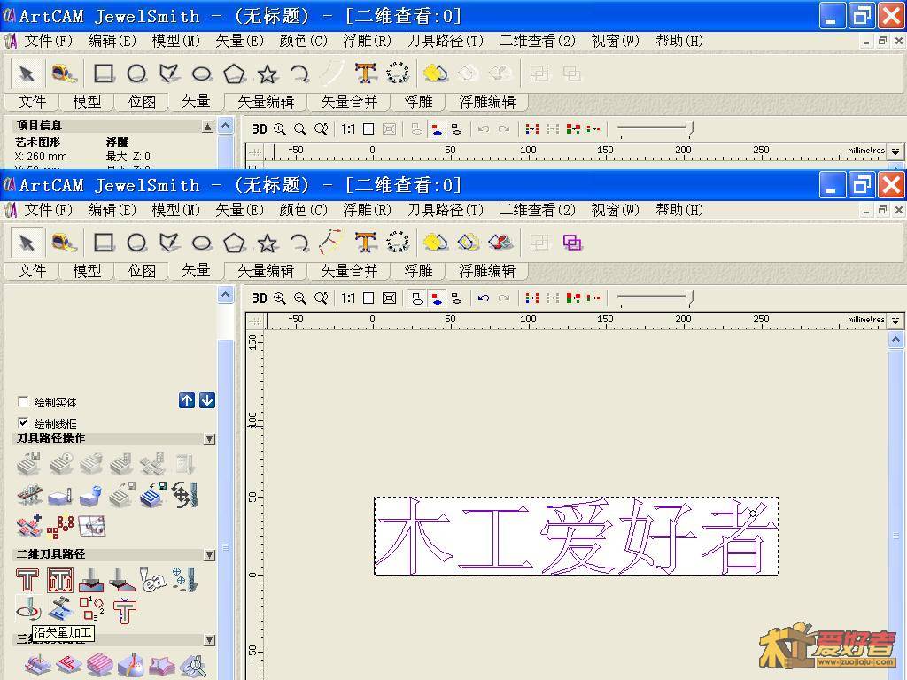Zoom in using magnifier plus in lower window
The image size is (907, 680).
tap(280, 298)
